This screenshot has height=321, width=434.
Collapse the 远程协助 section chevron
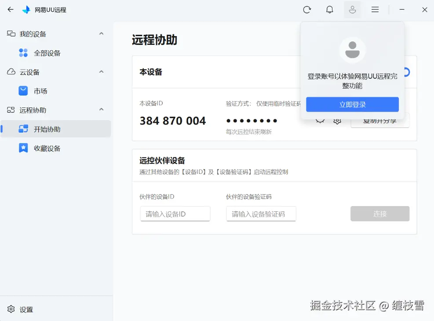(x=101, y=110)
